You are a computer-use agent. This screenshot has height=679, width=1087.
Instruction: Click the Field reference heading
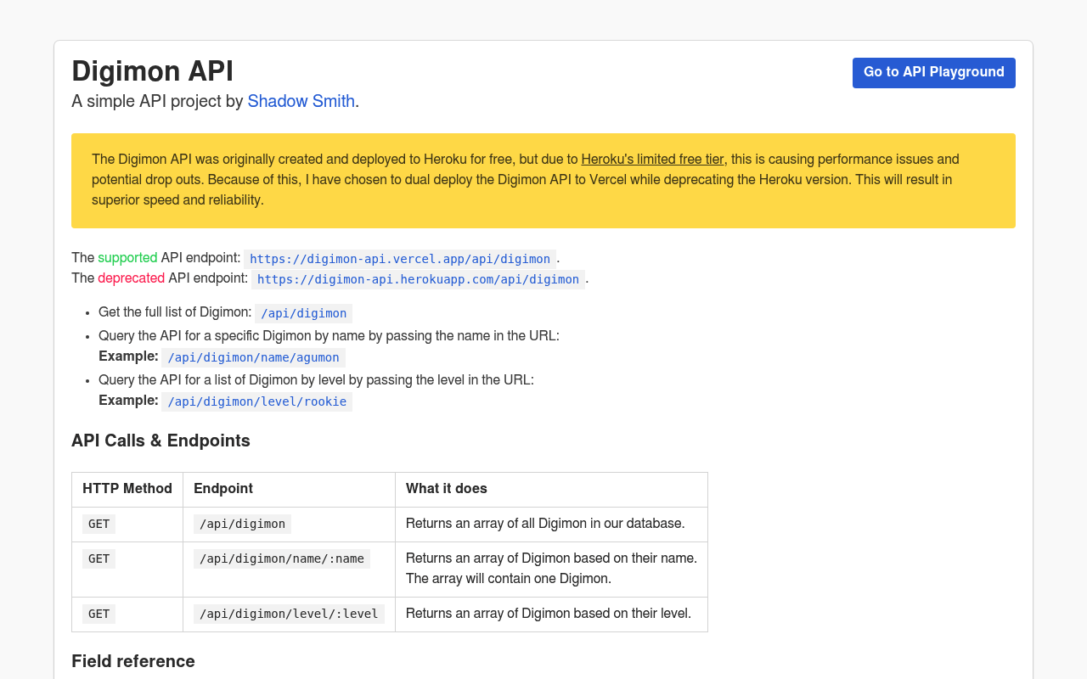coord(133,661)
